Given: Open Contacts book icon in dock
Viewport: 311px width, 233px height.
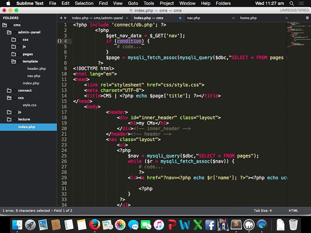Looking at the screenshot, I should click(x=56, y=225).
